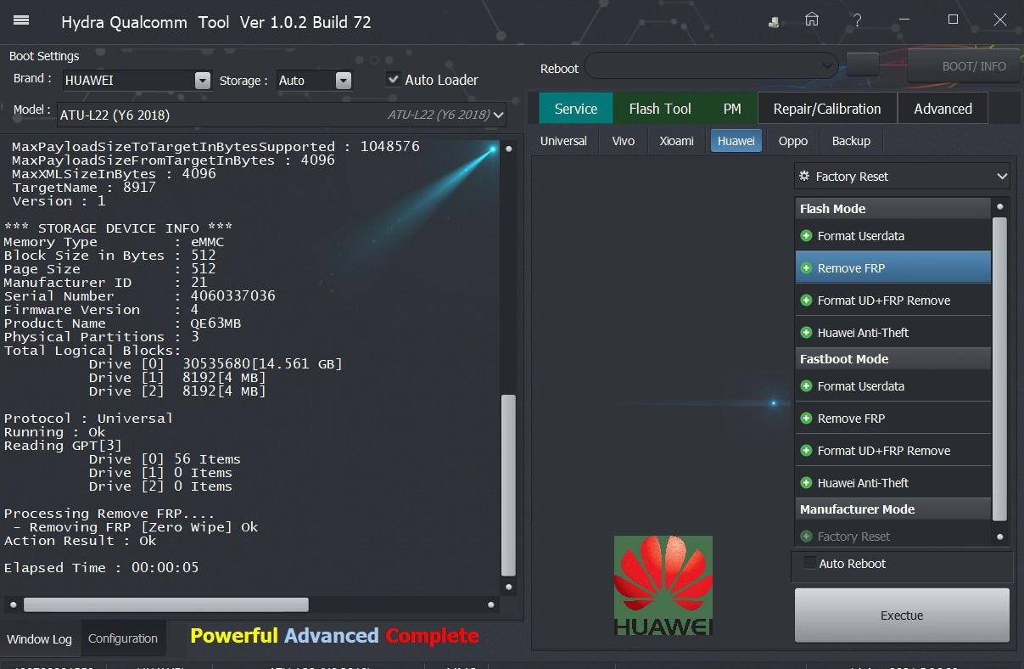The image size is (1024, 669).
Task: Click the small blank button beside Reboot dropdown
Action: pos(863,65)
